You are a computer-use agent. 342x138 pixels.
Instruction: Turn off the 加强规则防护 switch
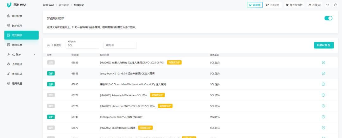[328, 18]
